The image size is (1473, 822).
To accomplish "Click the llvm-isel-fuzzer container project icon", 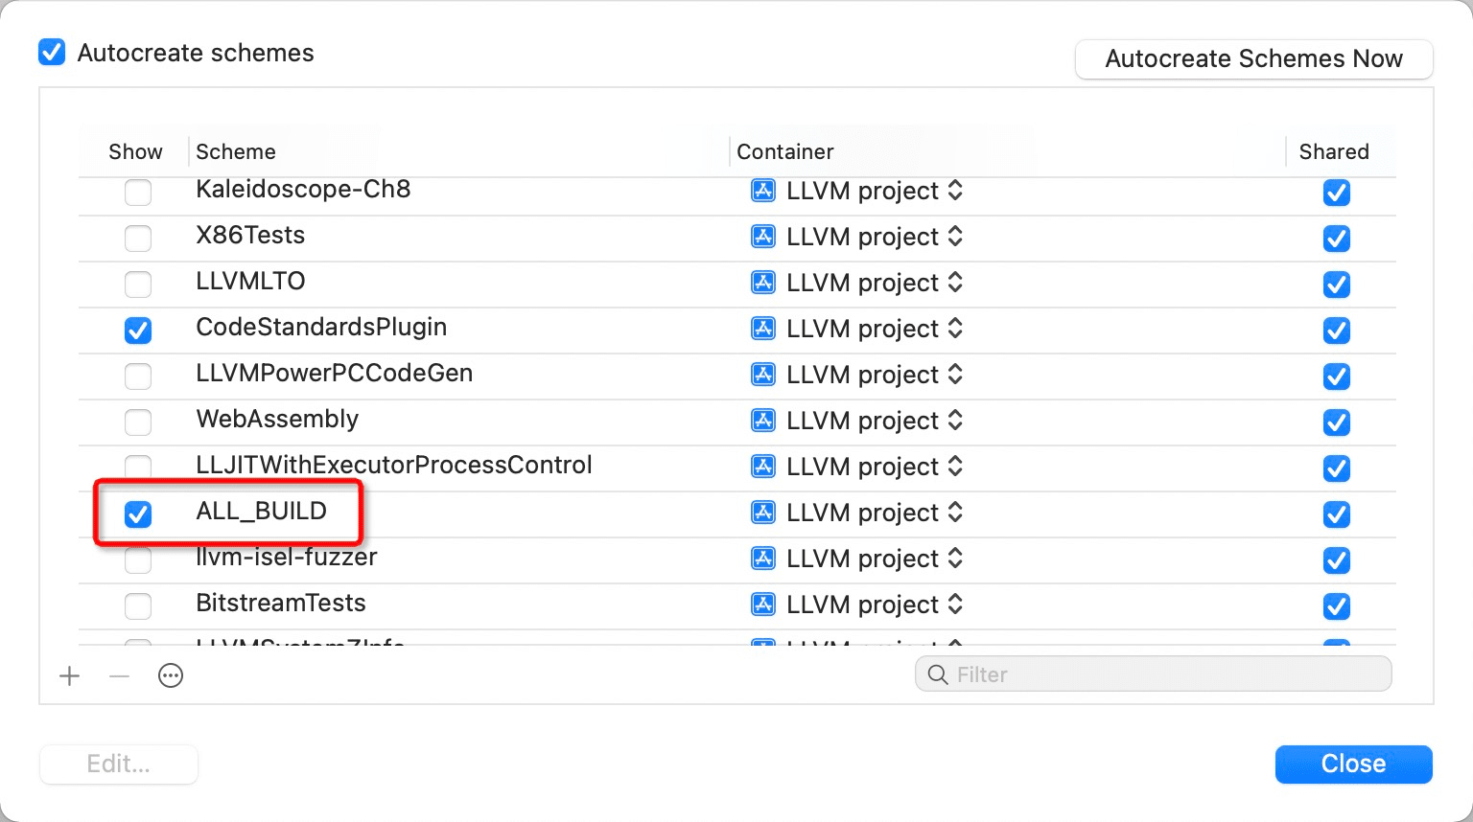I will [763, 559].
